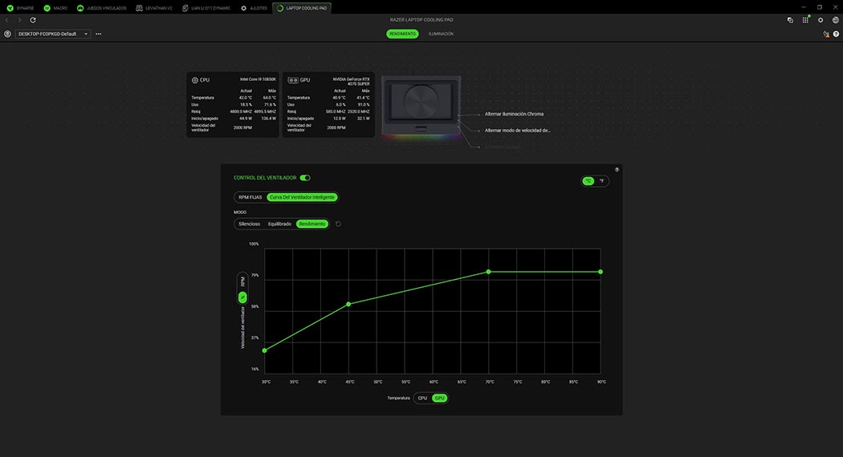843x457 pixels.
Task: Open settings via top-right gear icon
Action: tap(821, 20)
